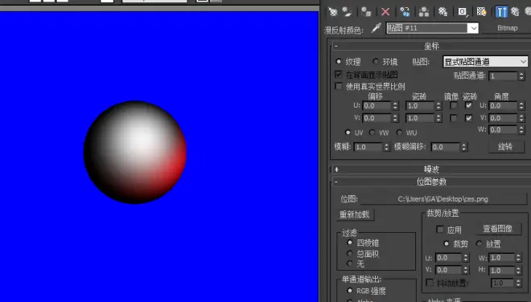The width and height of the screenshot is (531, 302).
Task: Click the ces.png bitmap path button
Action: pos(443,199)
